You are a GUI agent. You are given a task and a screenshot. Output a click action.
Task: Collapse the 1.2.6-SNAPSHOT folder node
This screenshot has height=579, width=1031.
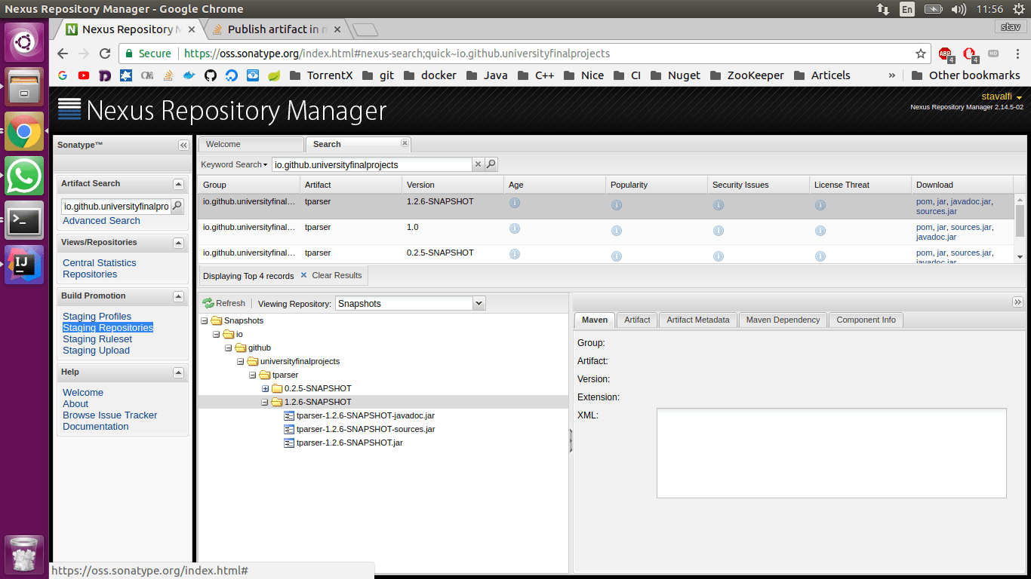[265, 403]
